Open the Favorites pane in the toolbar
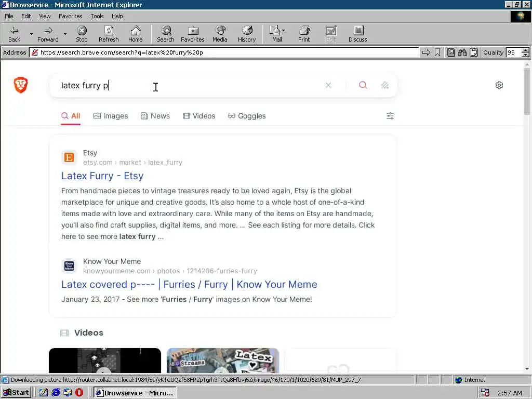This screenshot has width=532, height=399. (193, 34)
